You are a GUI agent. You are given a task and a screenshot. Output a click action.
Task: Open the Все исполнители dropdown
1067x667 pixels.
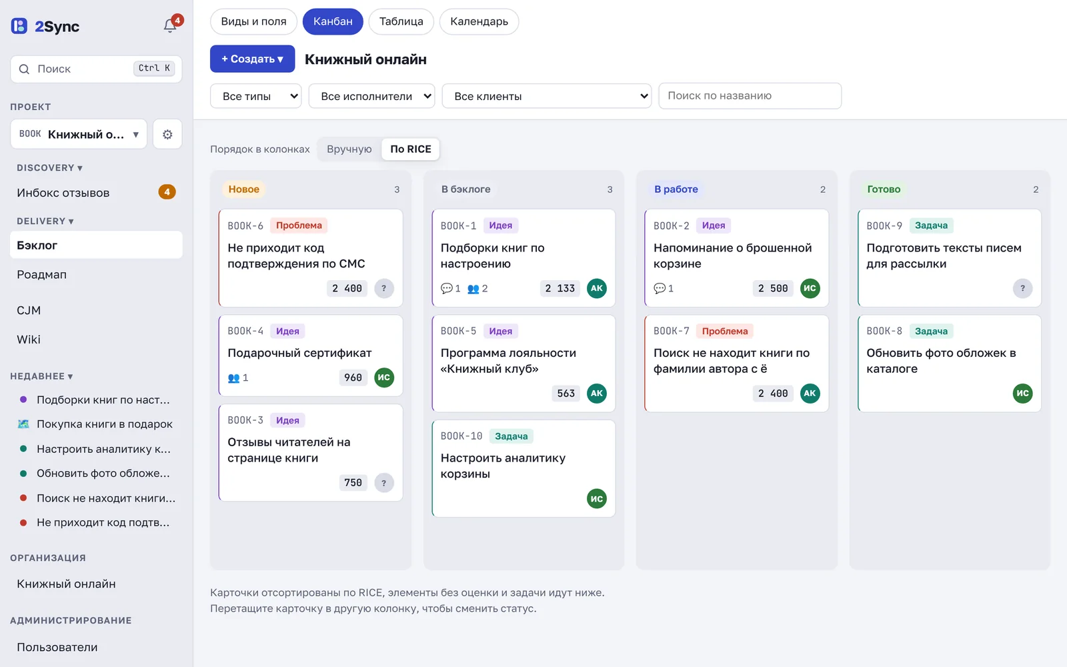[x=372, y=96]
